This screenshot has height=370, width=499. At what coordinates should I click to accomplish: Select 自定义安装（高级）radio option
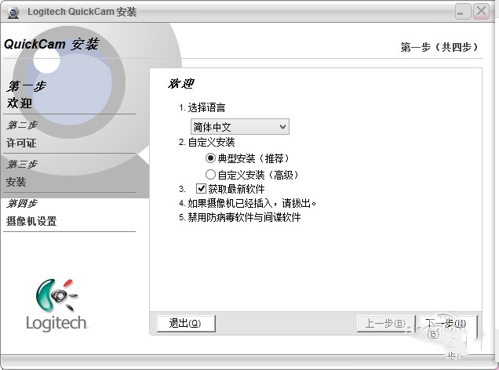[x=211, y=174]
